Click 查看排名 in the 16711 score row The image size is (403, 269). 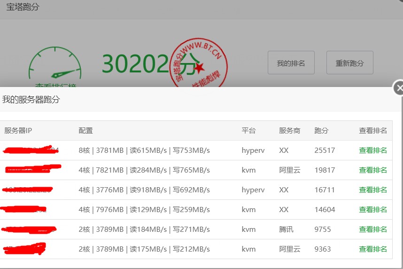coord(373,190)
